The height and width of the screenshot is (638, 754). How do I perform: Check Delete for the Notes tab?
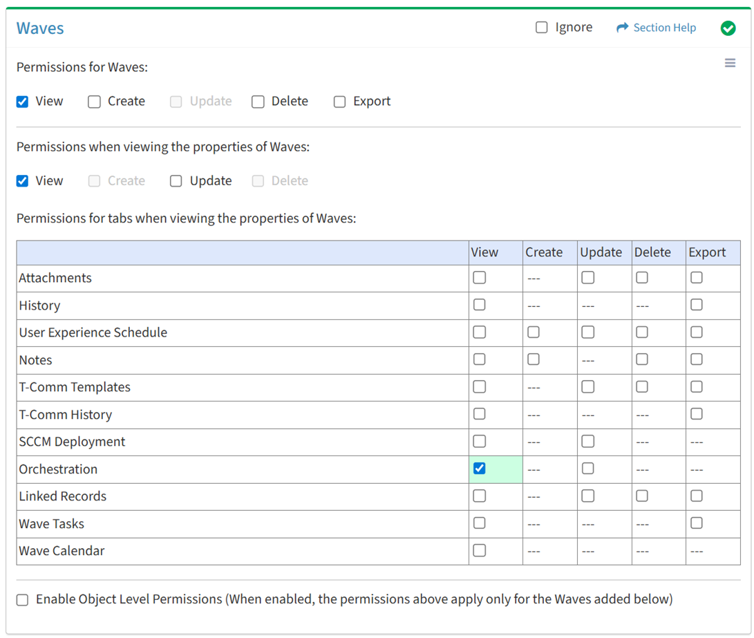[x=642, y=359]
